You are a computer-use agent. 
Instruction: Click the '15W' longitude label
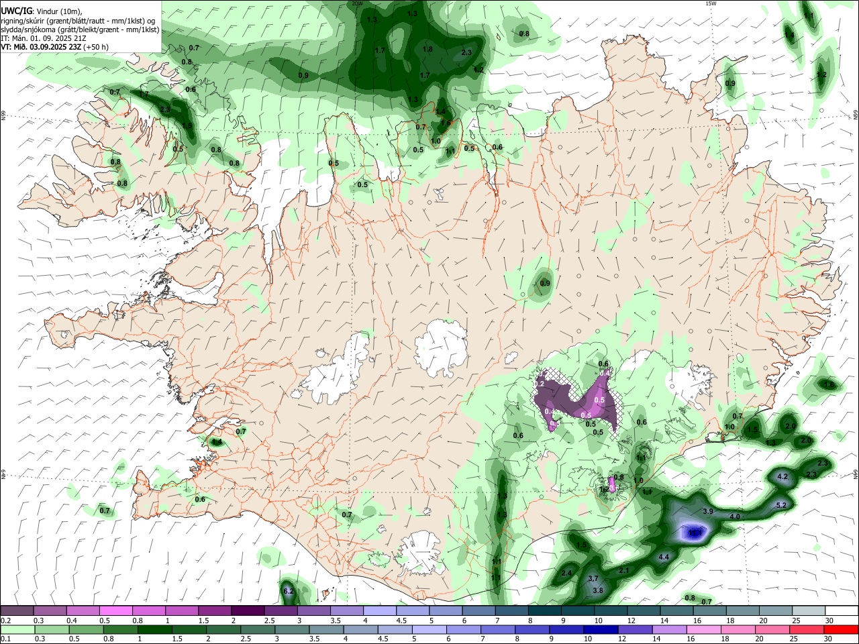[x=711, y=3]
